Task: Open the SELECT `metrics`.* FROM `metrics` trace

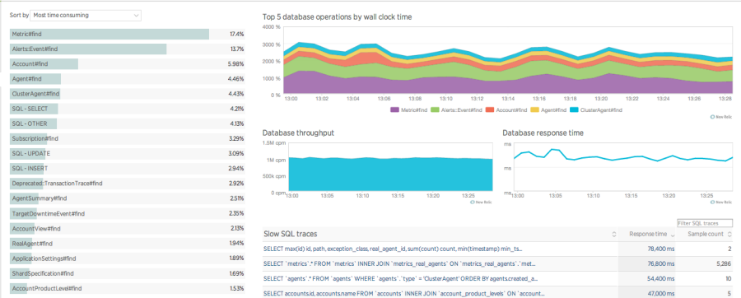Action: tap(399, 263)
